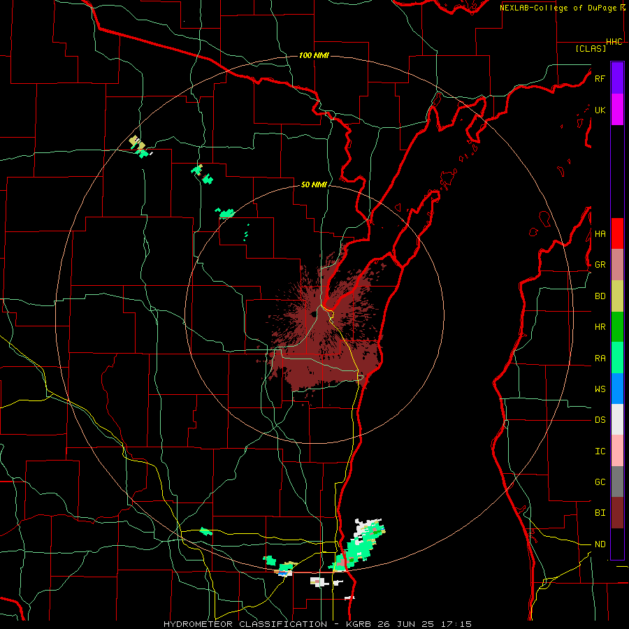The width and height of the screenshot is (629, 629).
Task: Pick the DS white legend swatch
Action: (x=617, y=419)
